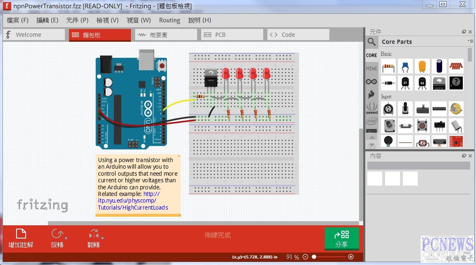Image resolution: width=476 pixels, height=265 pixels.
Task: Select the MINE parts bin tab
Action: pos(371,68)
